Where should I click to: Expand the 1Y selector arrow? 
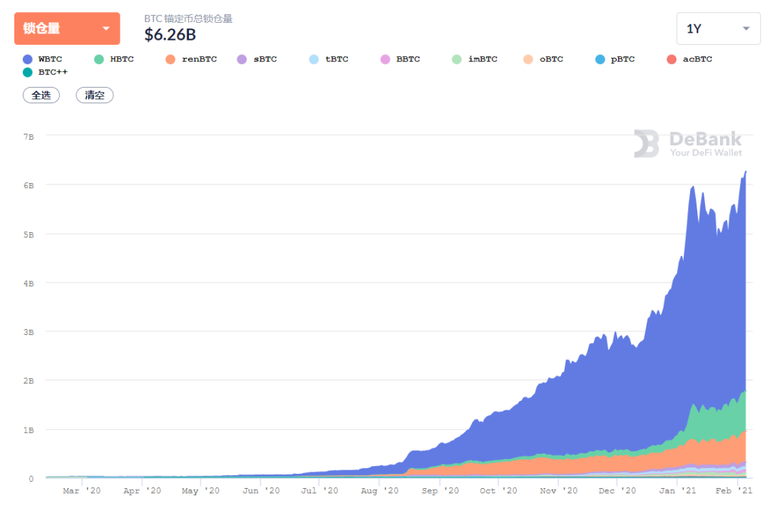point(746,29)
